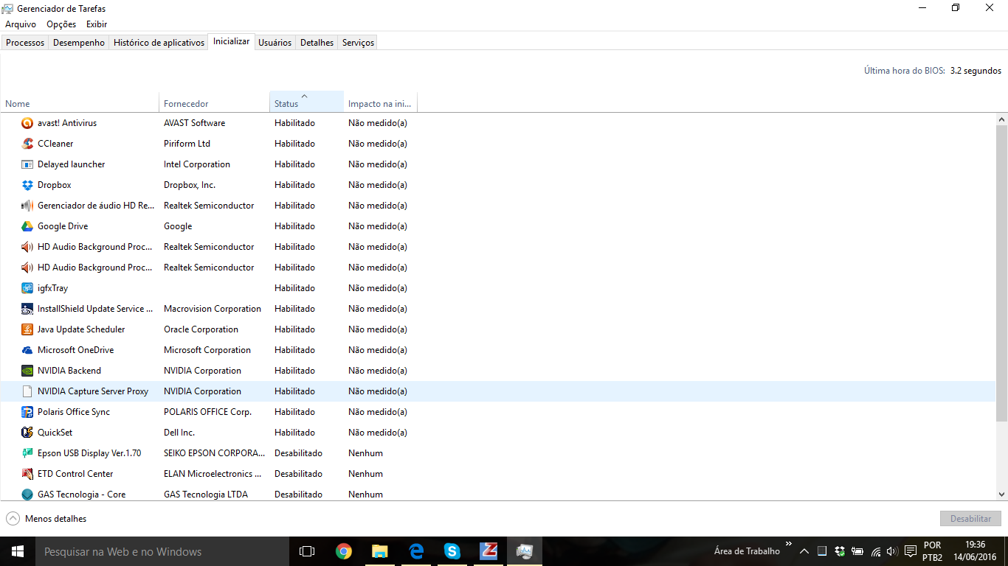Open the Windows Start menu

tap(18, 551)
